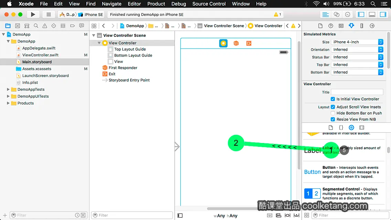Open the Debug menu

pyautogui.click(x=179, y=4)
